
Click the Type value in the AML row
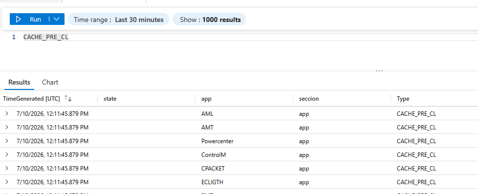pyautogui.click(x=416, y=114)
